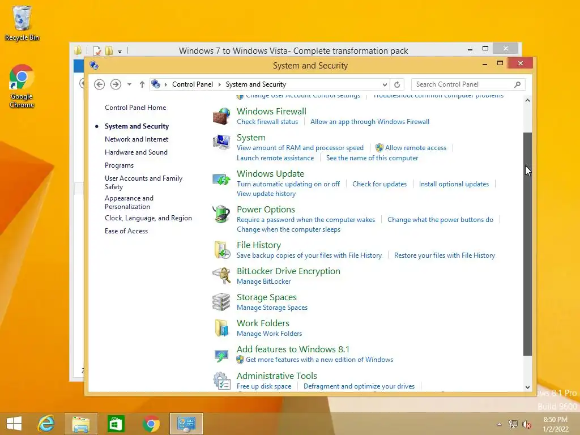Open the Windows Firewall brick wall icon
This screenshot has width=580, height=435.
click(x=221, y=116)
